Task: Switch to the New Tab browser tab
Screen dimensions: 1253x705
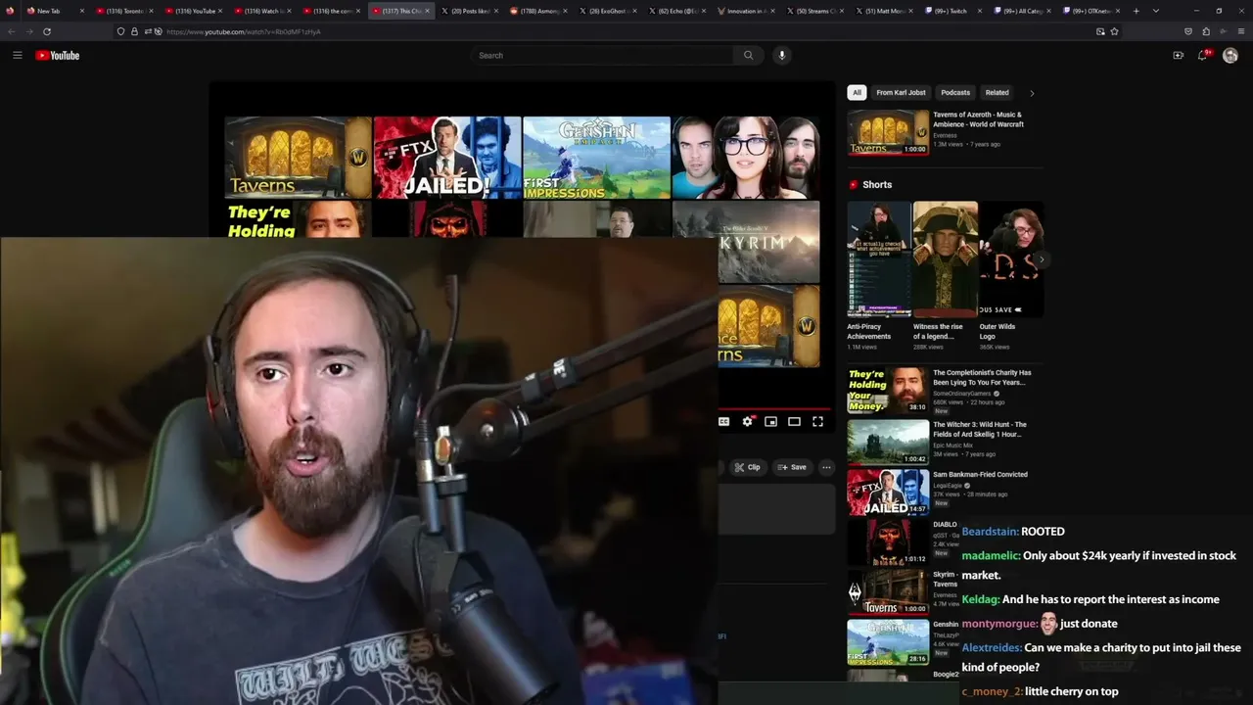Action: [54, 11]
